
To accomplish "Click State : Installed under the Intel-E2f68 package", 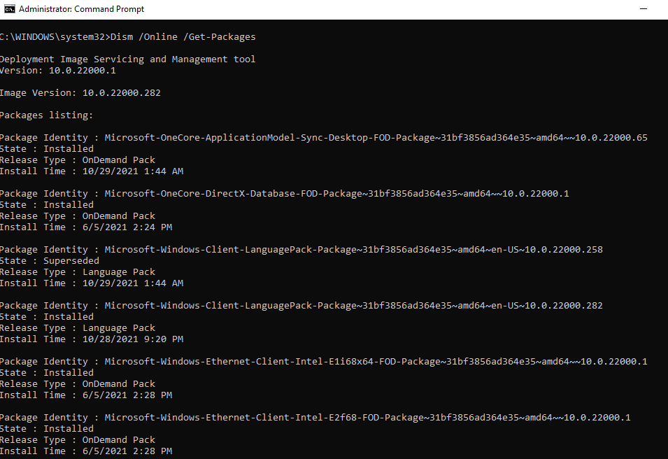I will click(46, 428).
